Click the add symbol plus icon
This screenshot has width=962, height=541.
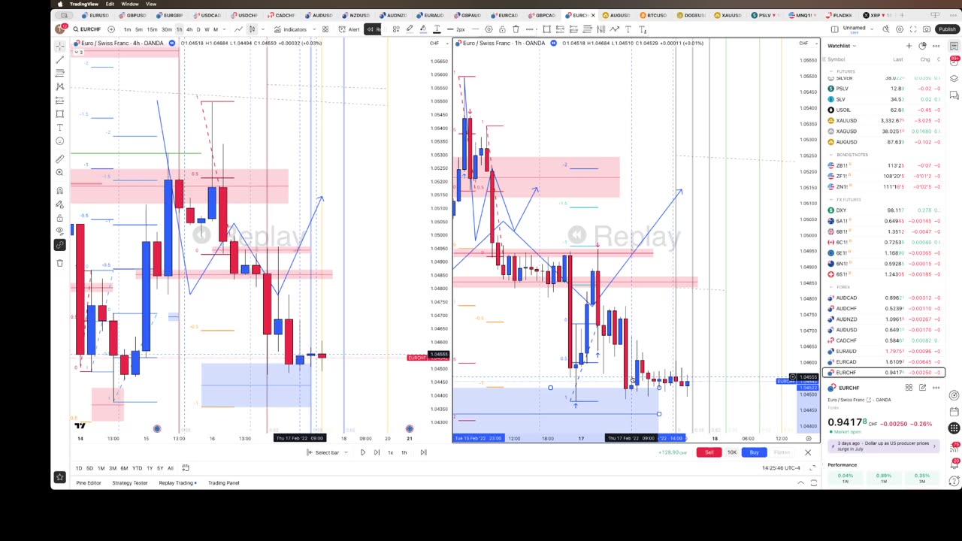coord(111,29)
